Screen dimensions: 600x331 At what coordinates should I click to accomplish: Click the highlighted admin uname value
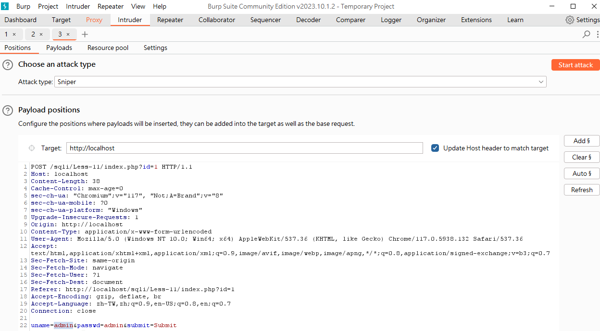pyautogui.click(x=63, y=325)
